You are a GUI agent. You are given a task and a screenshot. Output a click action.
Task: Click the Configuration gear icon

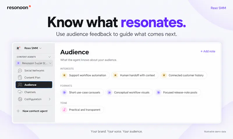(20, 99)
